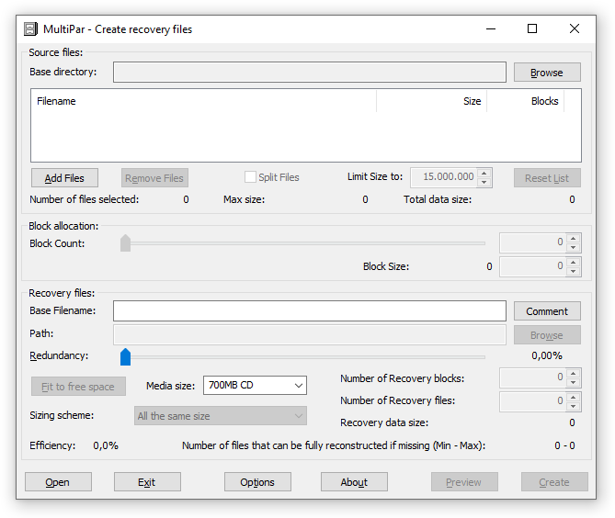Open the Media size dropdown
The height and width of the screenshot is (518, 615).
pos(255,385)
